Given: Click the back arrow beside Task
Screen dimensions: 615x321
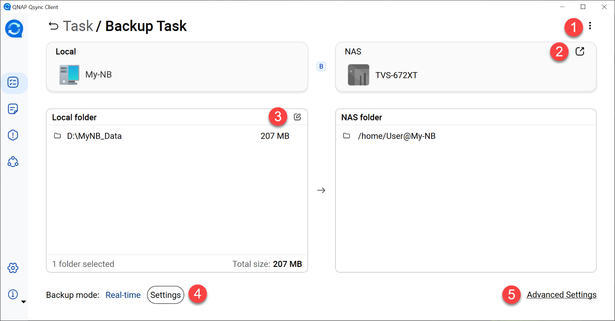Looking at the screenshot, I should (54, 26).
